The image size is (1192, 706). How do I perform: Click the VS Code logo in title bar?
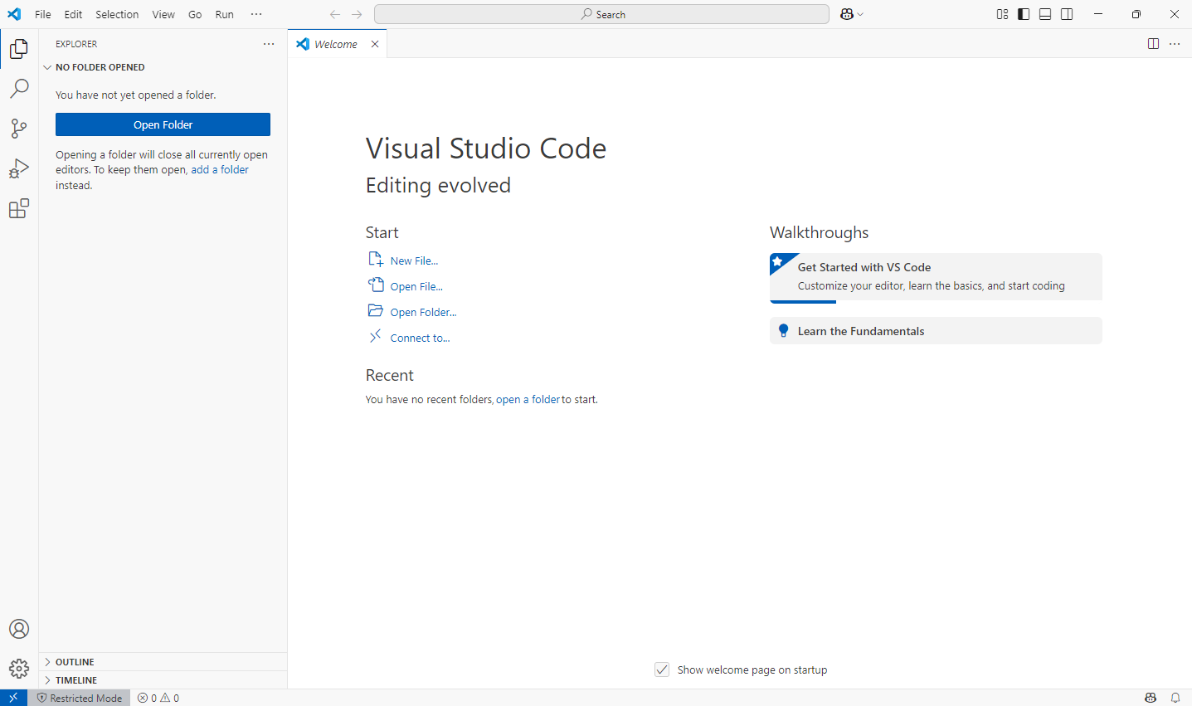pos(14,14)
